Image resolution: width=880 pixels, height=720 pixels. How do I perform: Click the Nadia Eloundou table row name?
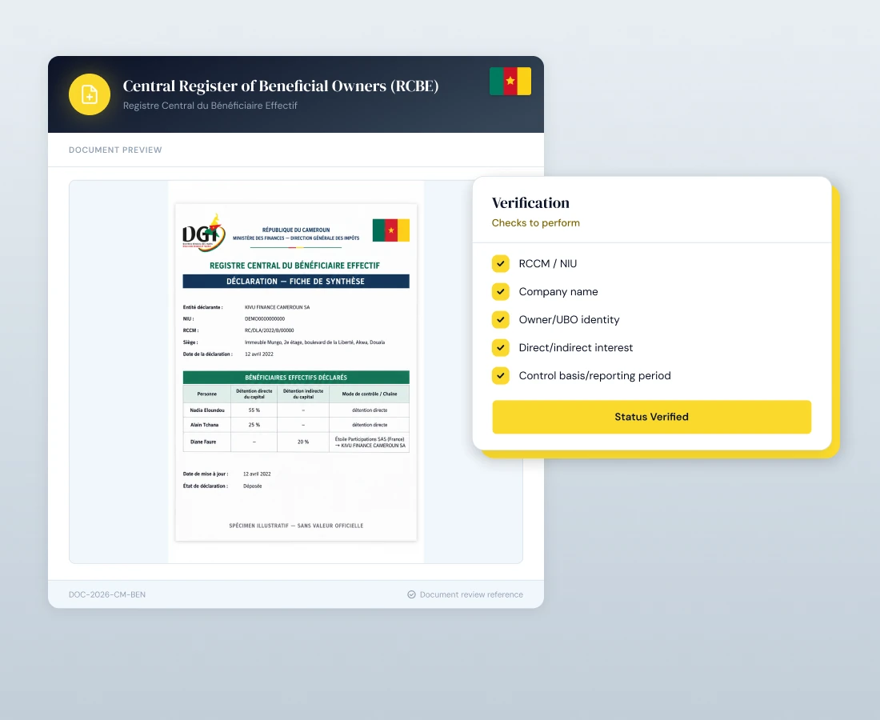coord(207,410)
